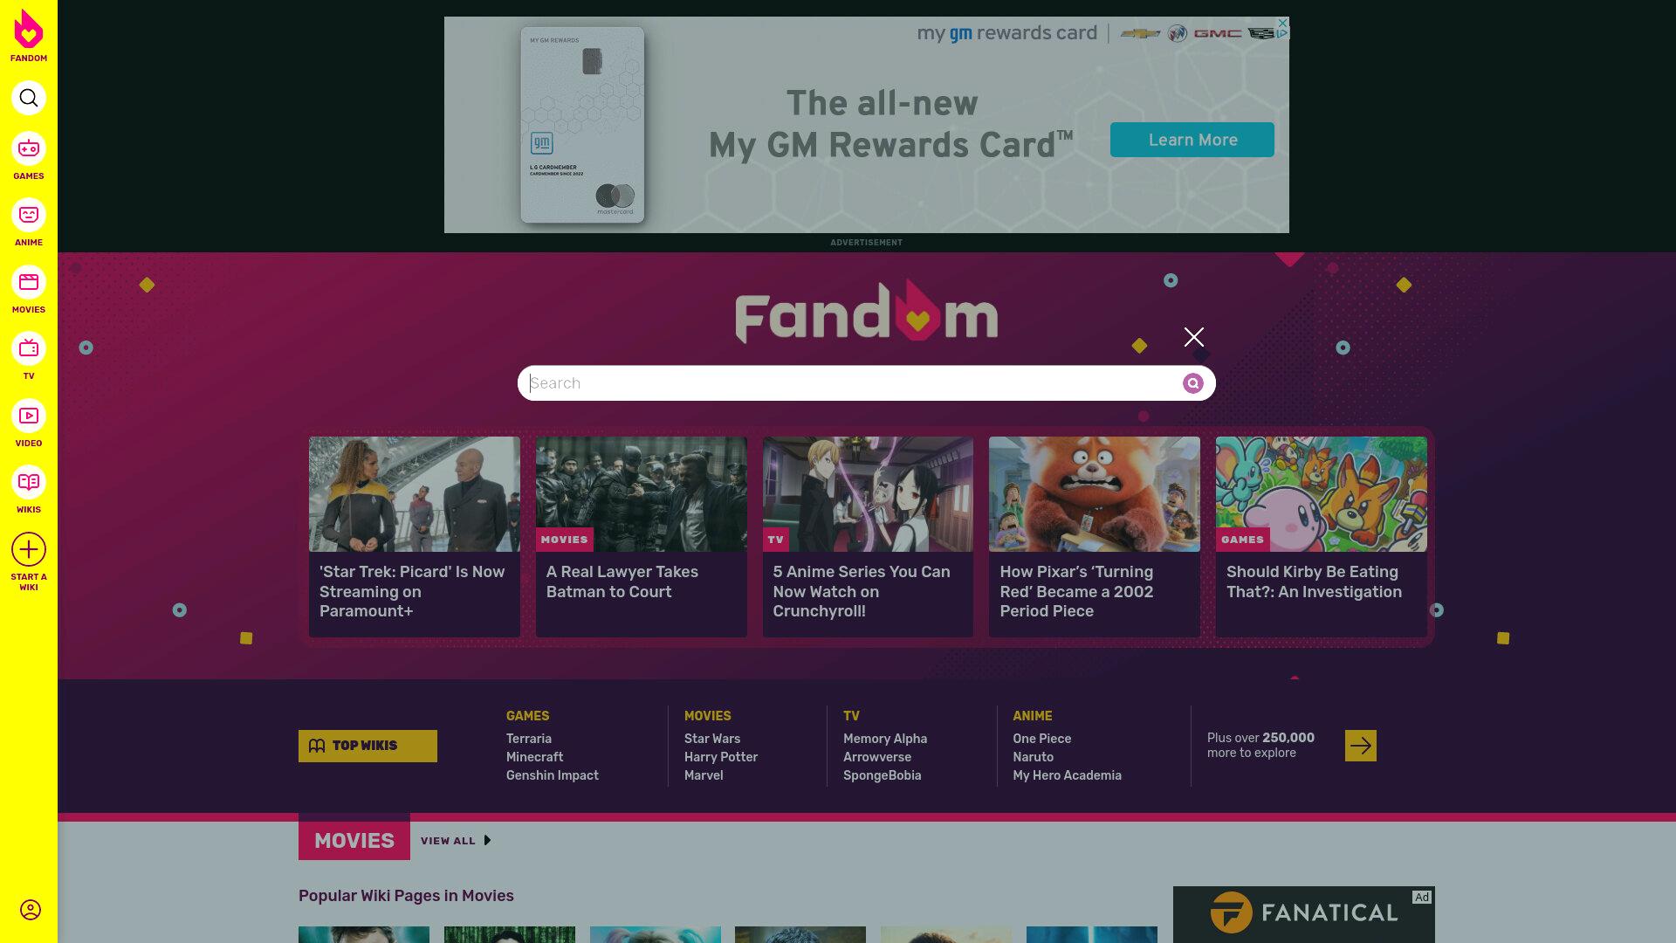The height and width of the screenshot is (943, 1676).
Task: Open the Minecraft wiki link
Action: [535, 757]
